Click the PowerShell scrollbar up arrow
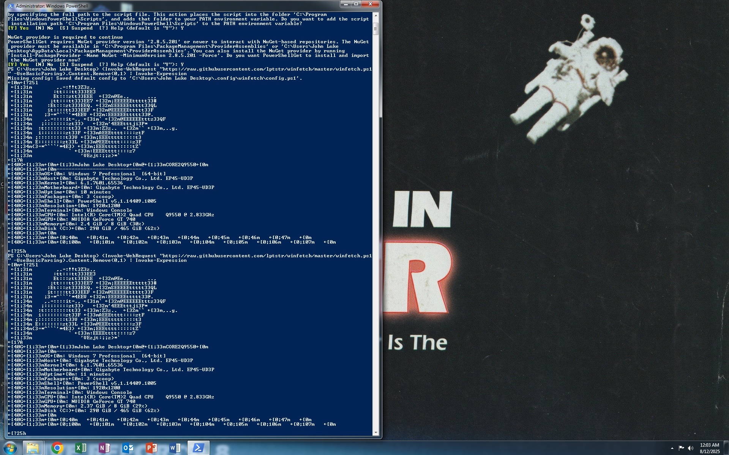 376,15
